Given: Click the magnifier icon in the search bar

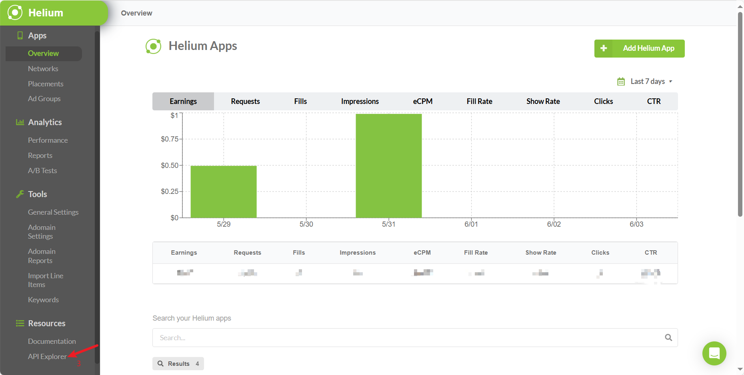Looking at the screenshot, I should point(668,337).
